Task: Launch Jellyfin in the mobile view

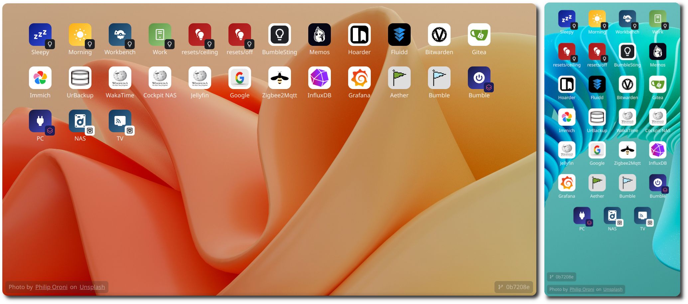Action: (x=567, y=150)
